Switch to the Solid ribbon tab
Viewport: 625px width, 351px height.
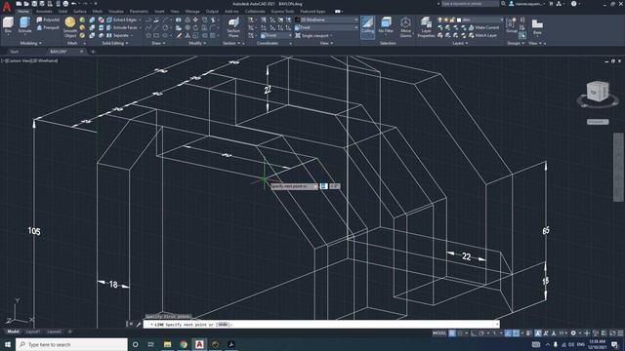(62, 11)
